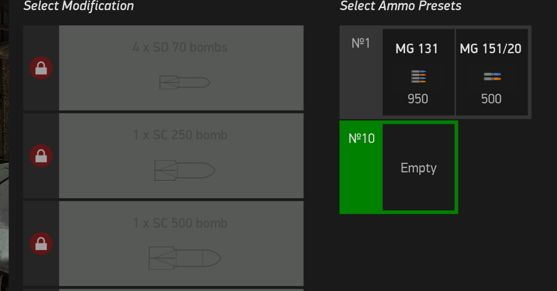Image resolution: width=557 pixels, height=291 pixels.
Task: Click the MG 151/20 ammo belt icon
Action: 491,77
